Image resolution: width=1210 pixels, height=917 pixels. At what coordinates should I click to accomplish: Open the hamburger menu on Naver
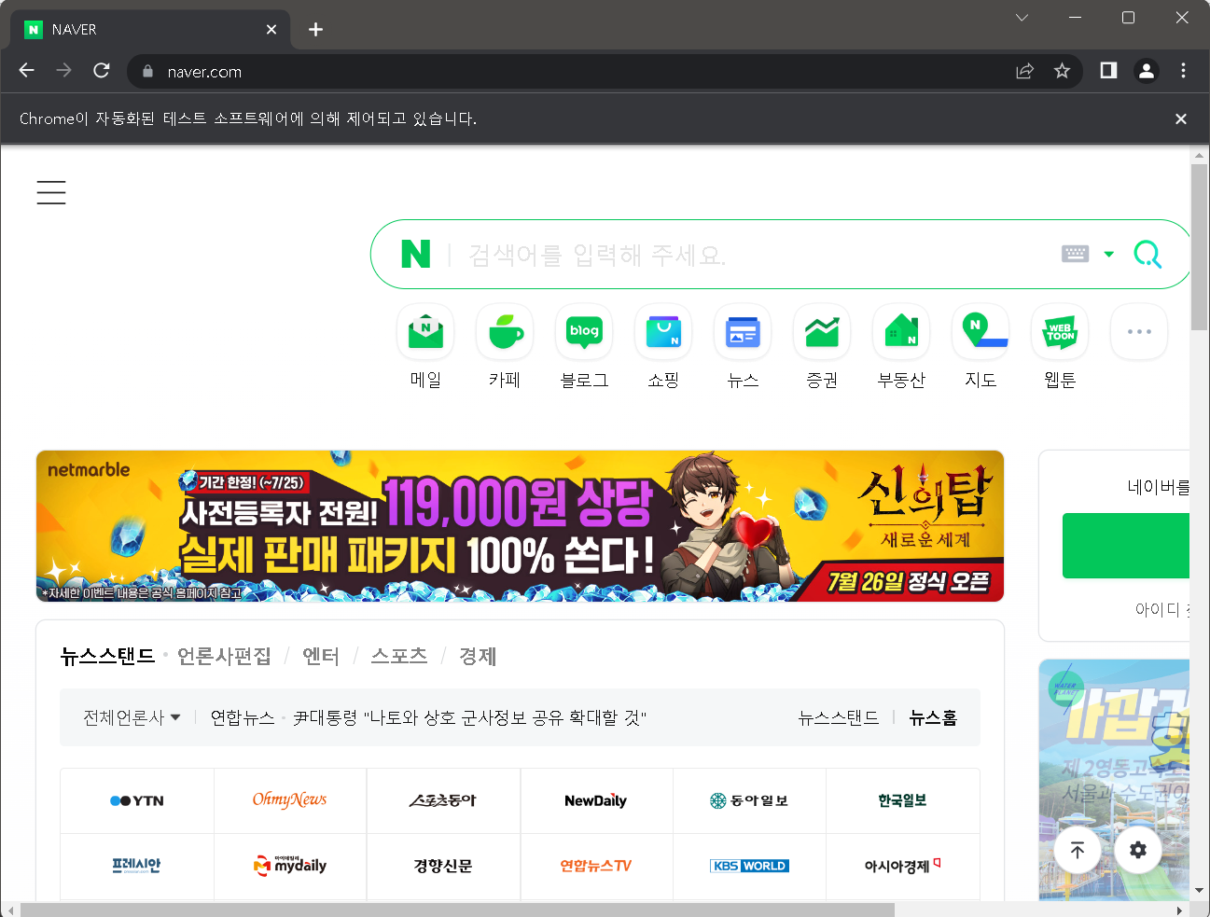coord(51,192)
